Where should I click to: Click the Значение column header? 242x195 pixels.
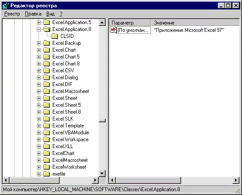195,23
